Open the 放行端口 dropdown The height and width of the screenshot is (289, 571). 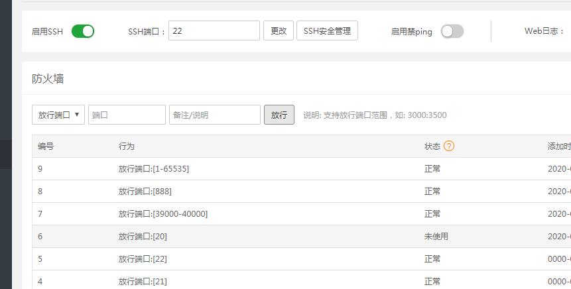click(58, 115)
